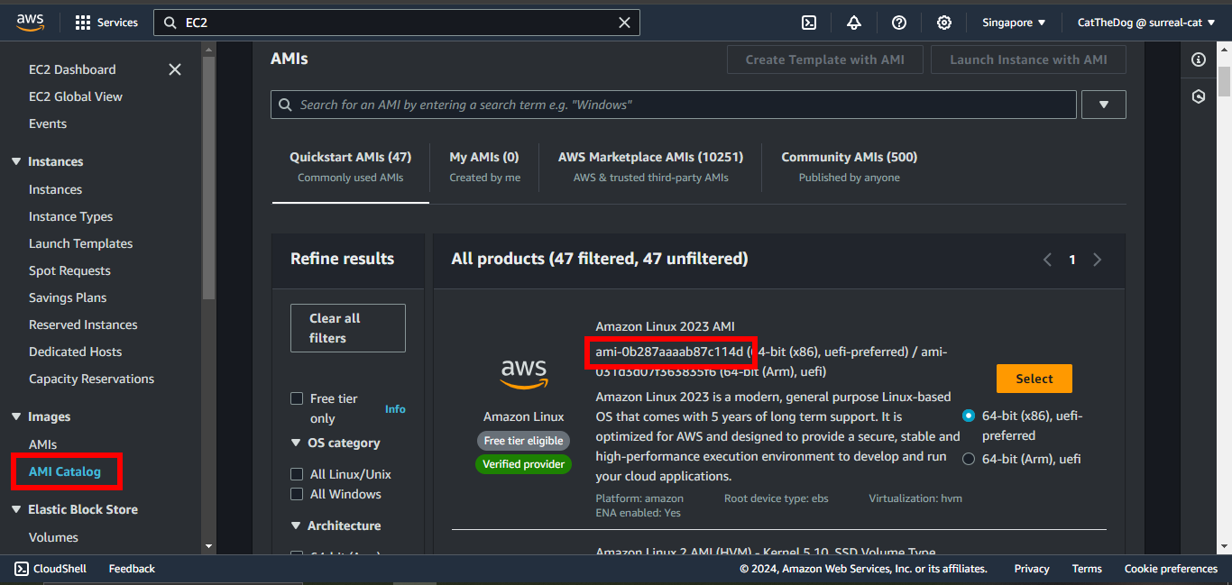Click the Clear all filters button
1232x585 pixels.
pos(347,328)
